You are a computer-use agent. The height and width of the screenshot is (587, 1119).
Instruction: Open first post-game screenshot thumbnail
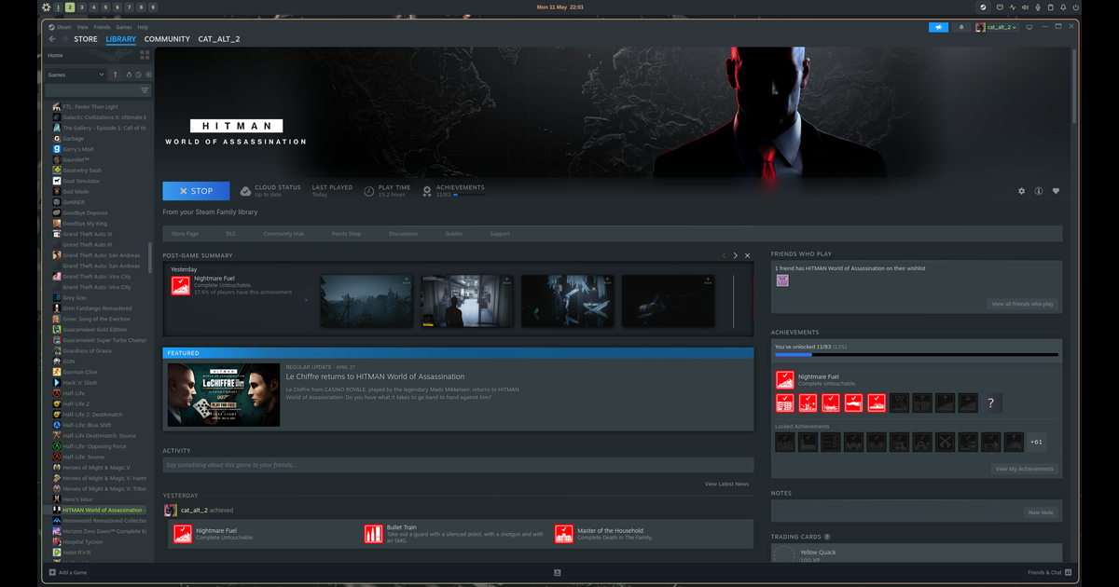(x=366, y=301)
